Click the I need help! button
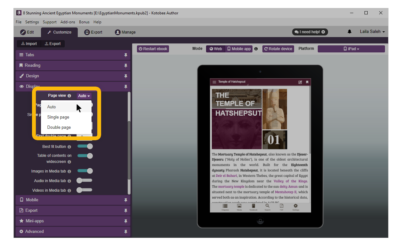 [310, 32]
